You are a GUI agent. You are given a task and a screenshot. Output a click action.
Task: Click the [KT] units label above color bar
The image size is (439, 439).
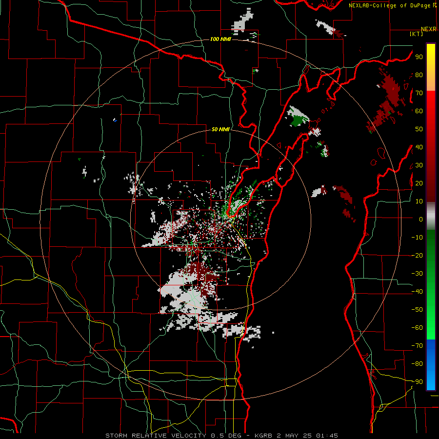[x=417, y=34]
